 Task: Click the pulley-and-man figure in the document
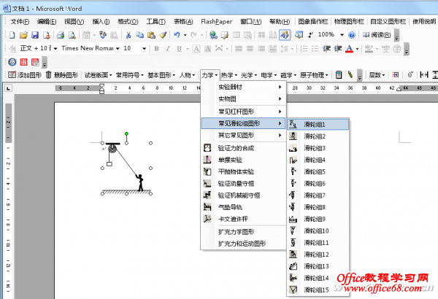pyautogui.click(x=126, y=168)
